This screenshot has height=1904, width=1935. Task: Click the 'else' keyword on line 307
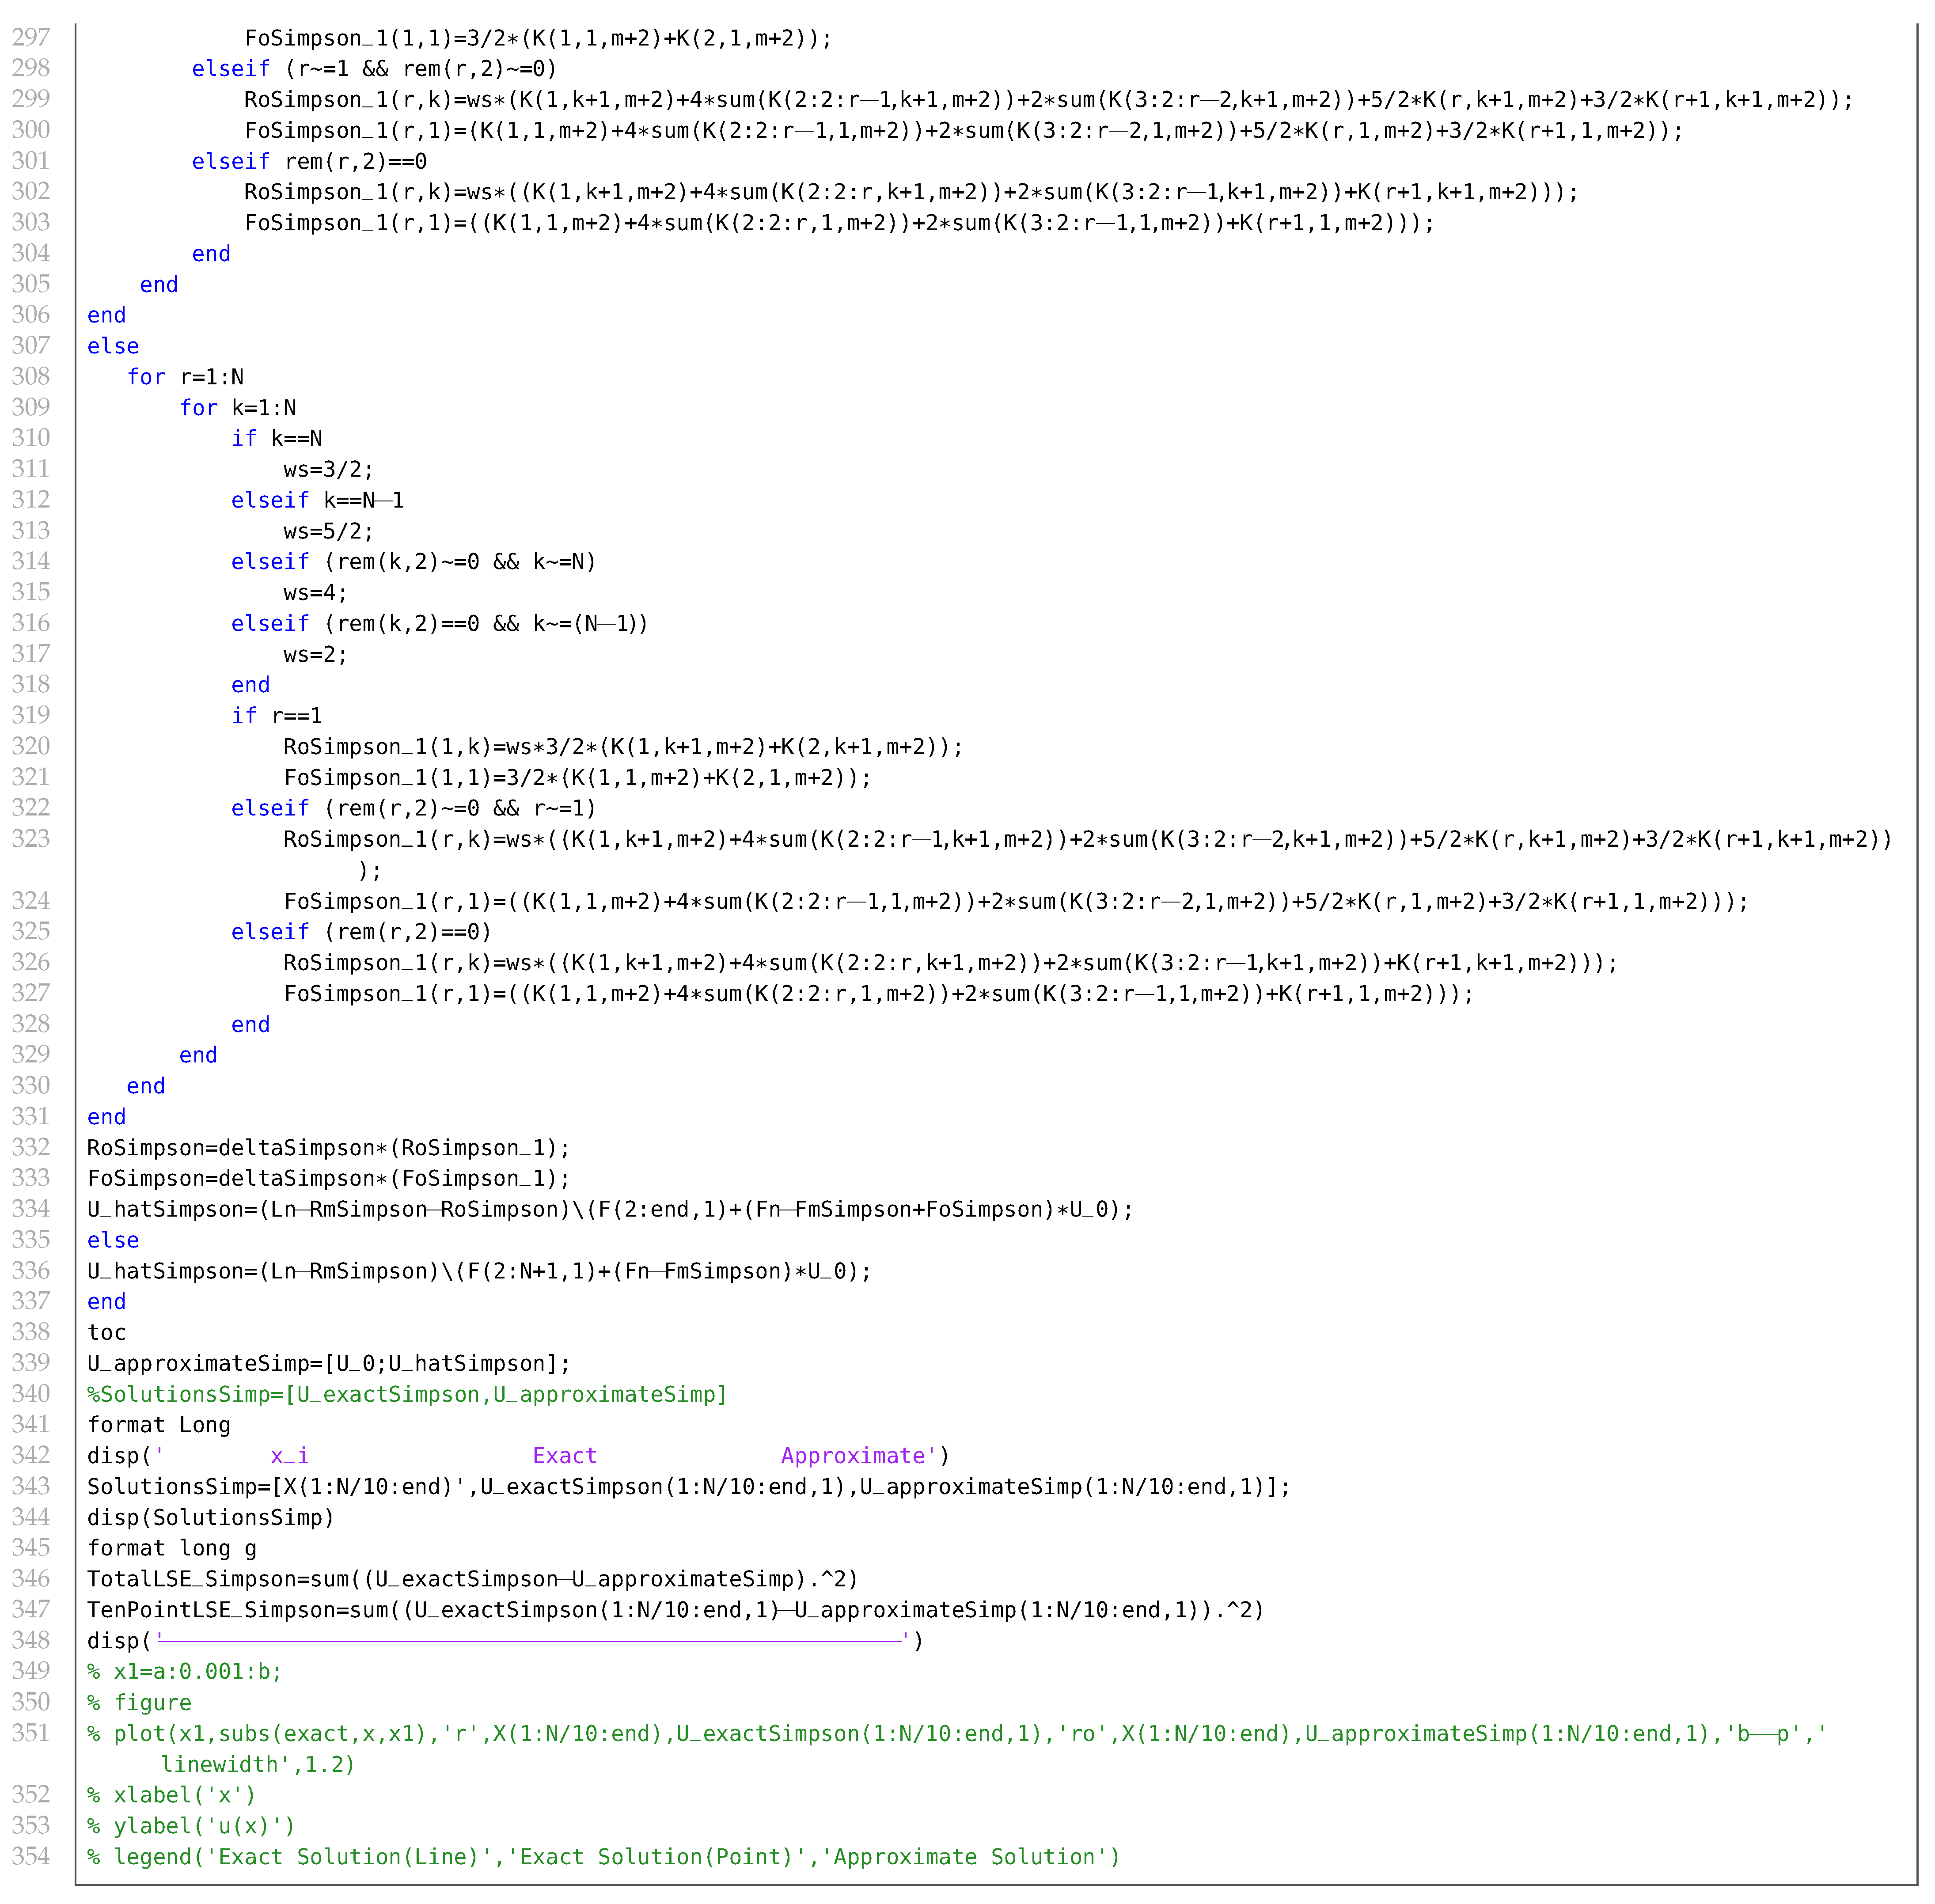(x=113, y=346)
